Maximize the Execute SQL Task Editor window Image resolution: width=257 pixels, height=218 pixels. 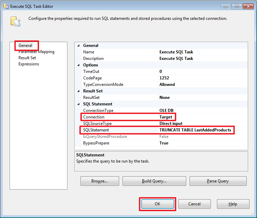[237, 7]
